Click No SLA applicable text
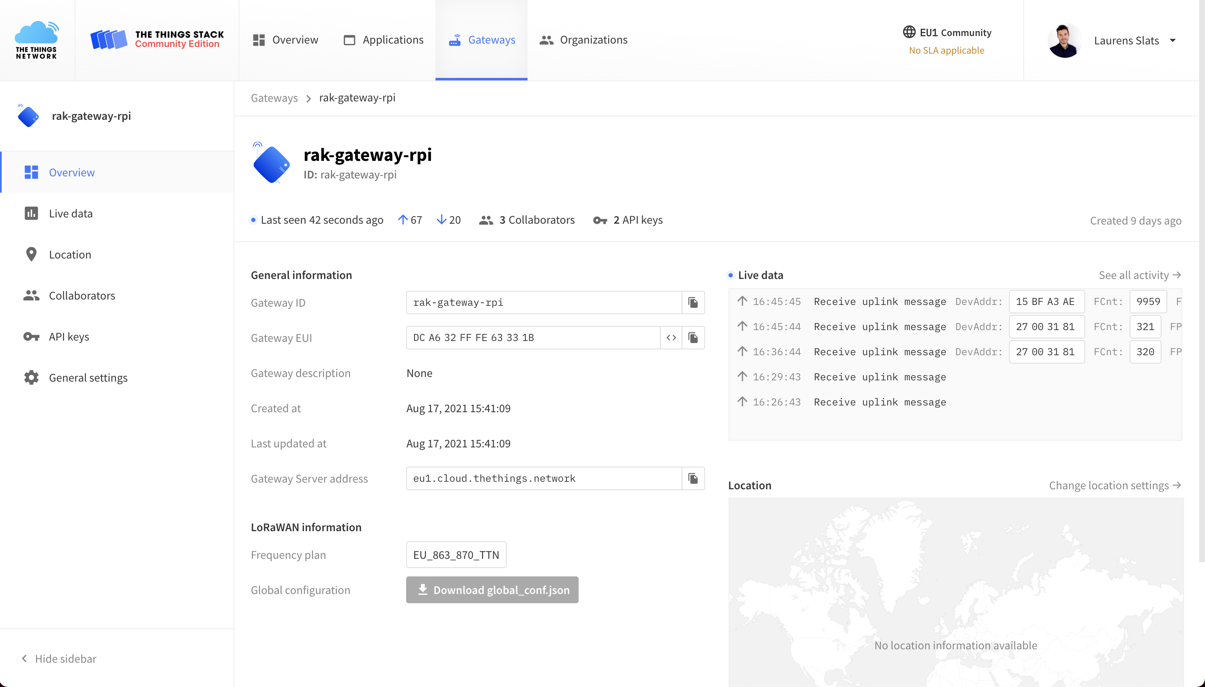 (946, 50)
